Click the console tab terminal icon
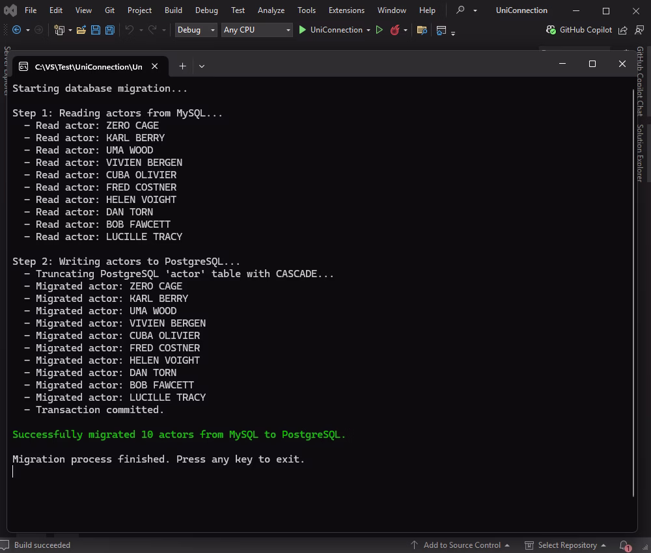 click(x=23, y=67)
